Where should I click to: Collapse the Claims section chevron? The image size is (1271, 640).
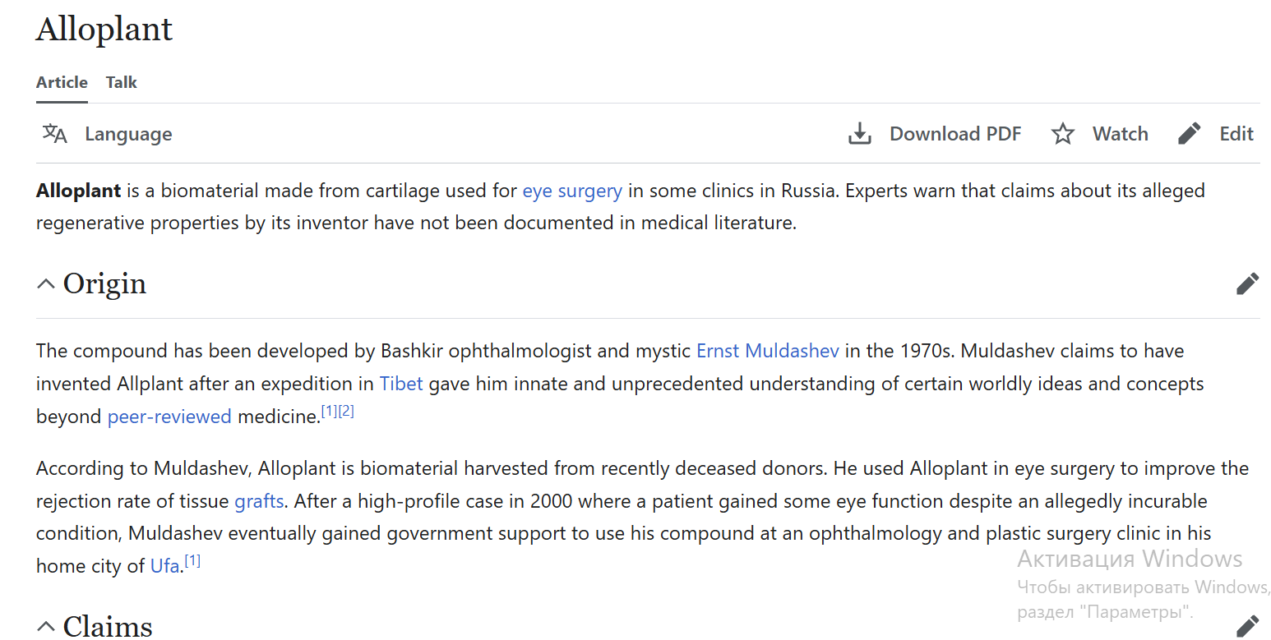click(x=45, y=627)
